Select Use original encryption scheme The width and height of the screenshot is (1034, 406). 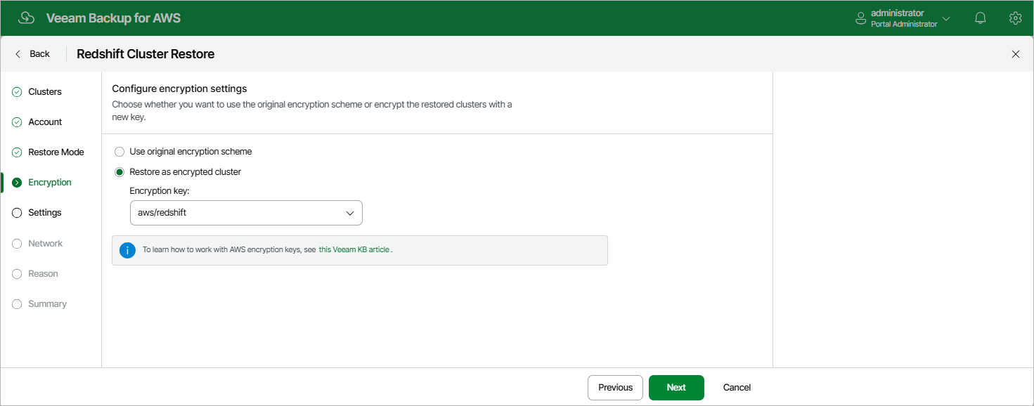pos(183,152)
